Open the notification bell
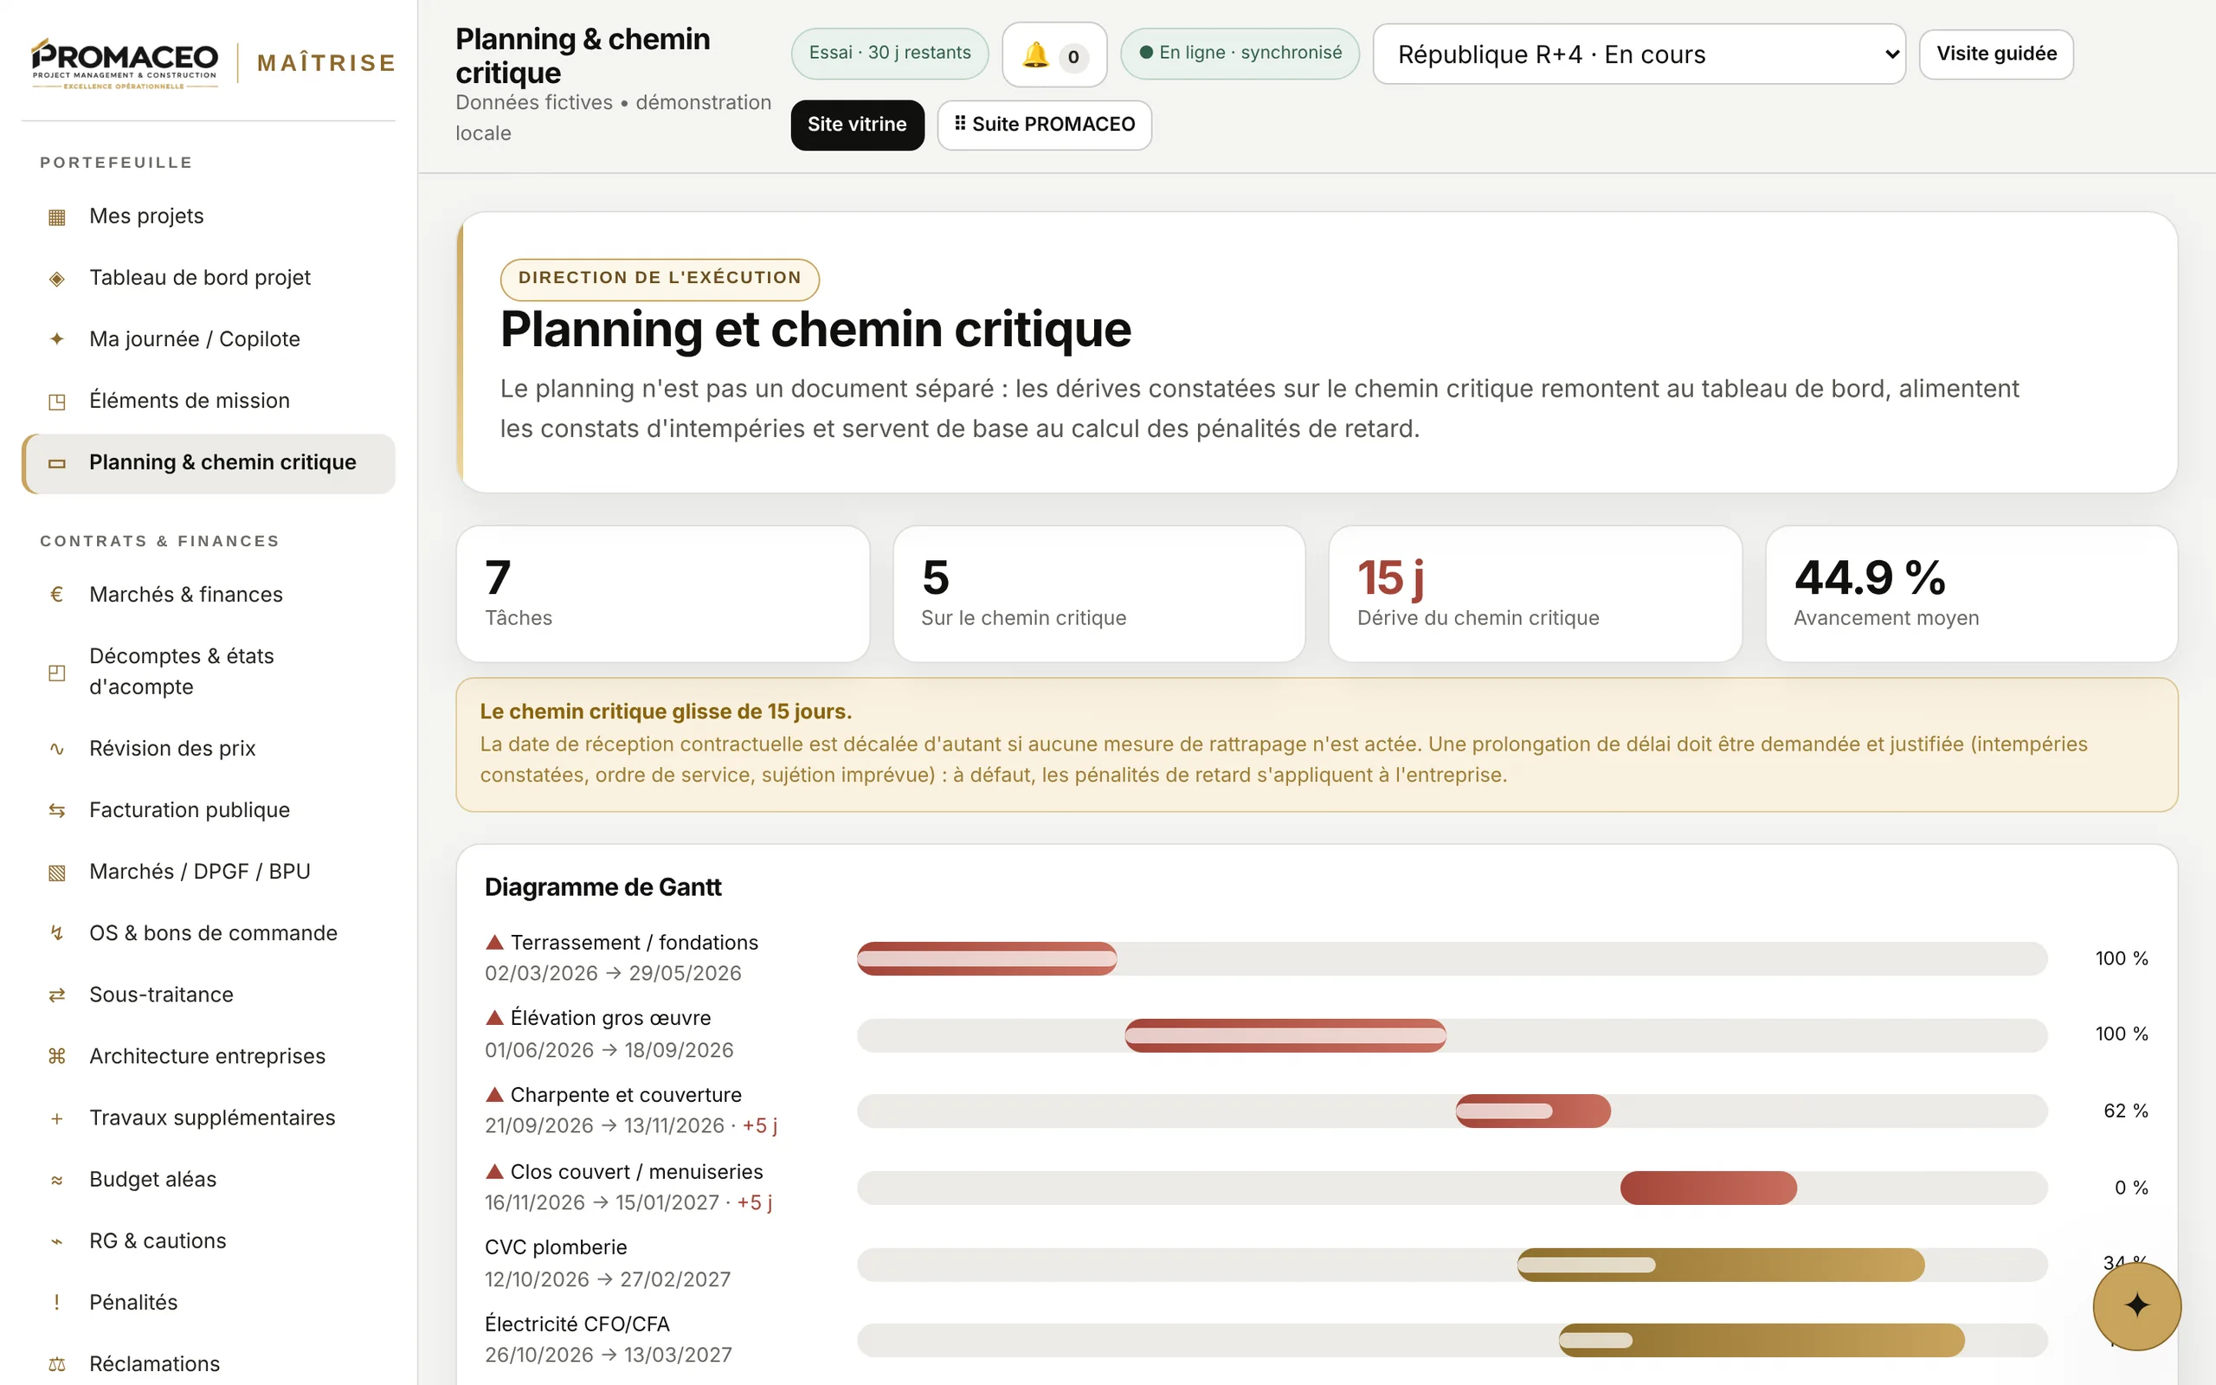Viewport: 2216px width, 1385px height. click(x=1054, y=55)
